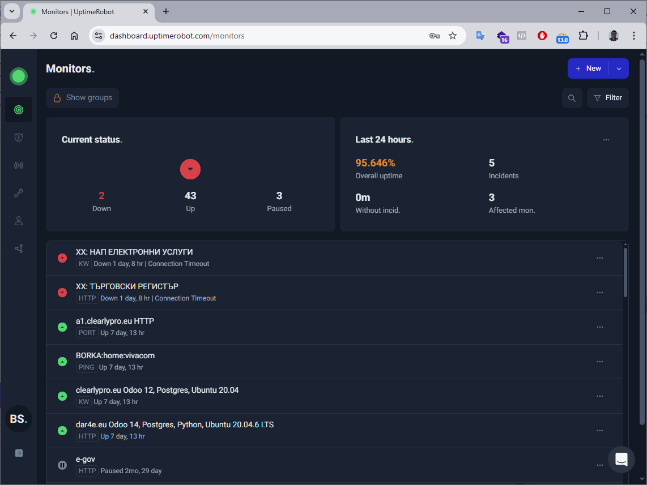This screenshot has height=485, width=647.
Task: Click the pause indicator on the e-gov monitor
Action: pos(62,465)
